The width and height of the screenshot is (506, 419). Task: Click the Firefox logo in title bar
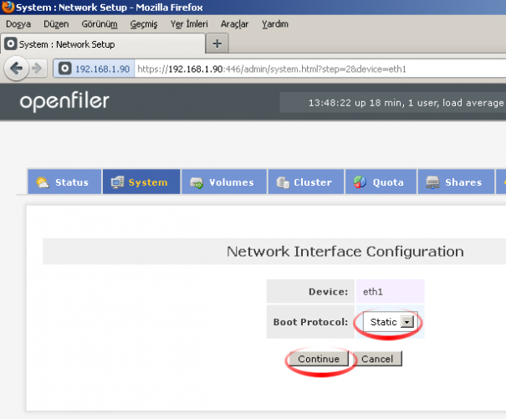(8, 7)
